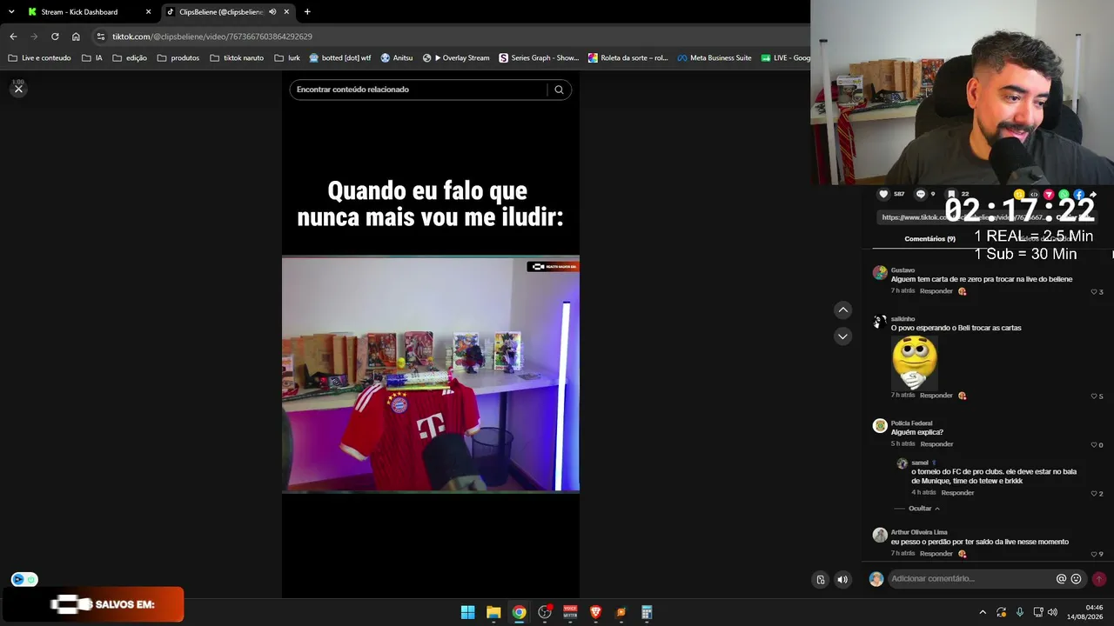This screenshot has width=1114, height=626.
Task: Open File Explorer from taskbar
Action: pos(493,612)
